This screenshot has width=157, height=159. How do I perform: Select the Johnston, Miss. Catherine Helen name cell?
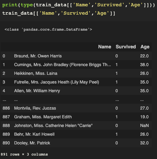[x=53, y=126]
